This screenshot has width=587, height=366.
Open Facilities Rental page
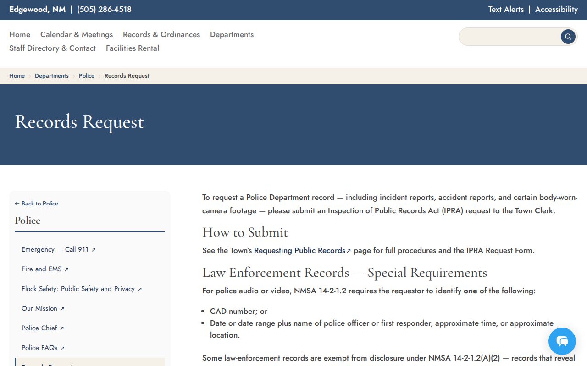click(133, 48)
